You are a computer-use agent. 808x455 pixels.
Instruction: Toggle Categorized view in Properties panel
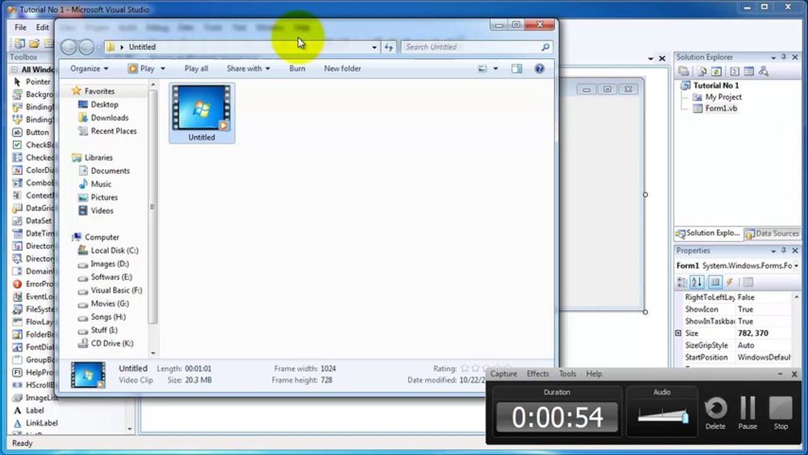(682, 282)
